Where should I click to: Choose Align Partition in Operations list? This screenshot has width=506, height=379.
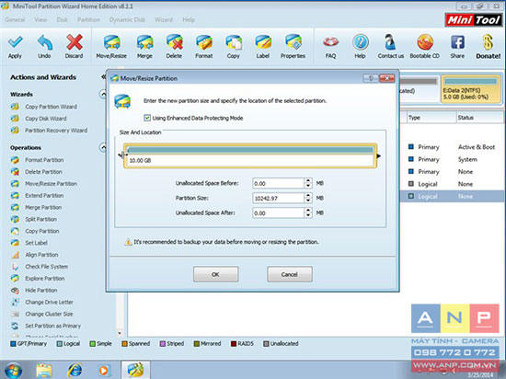(x=41, y=255)
